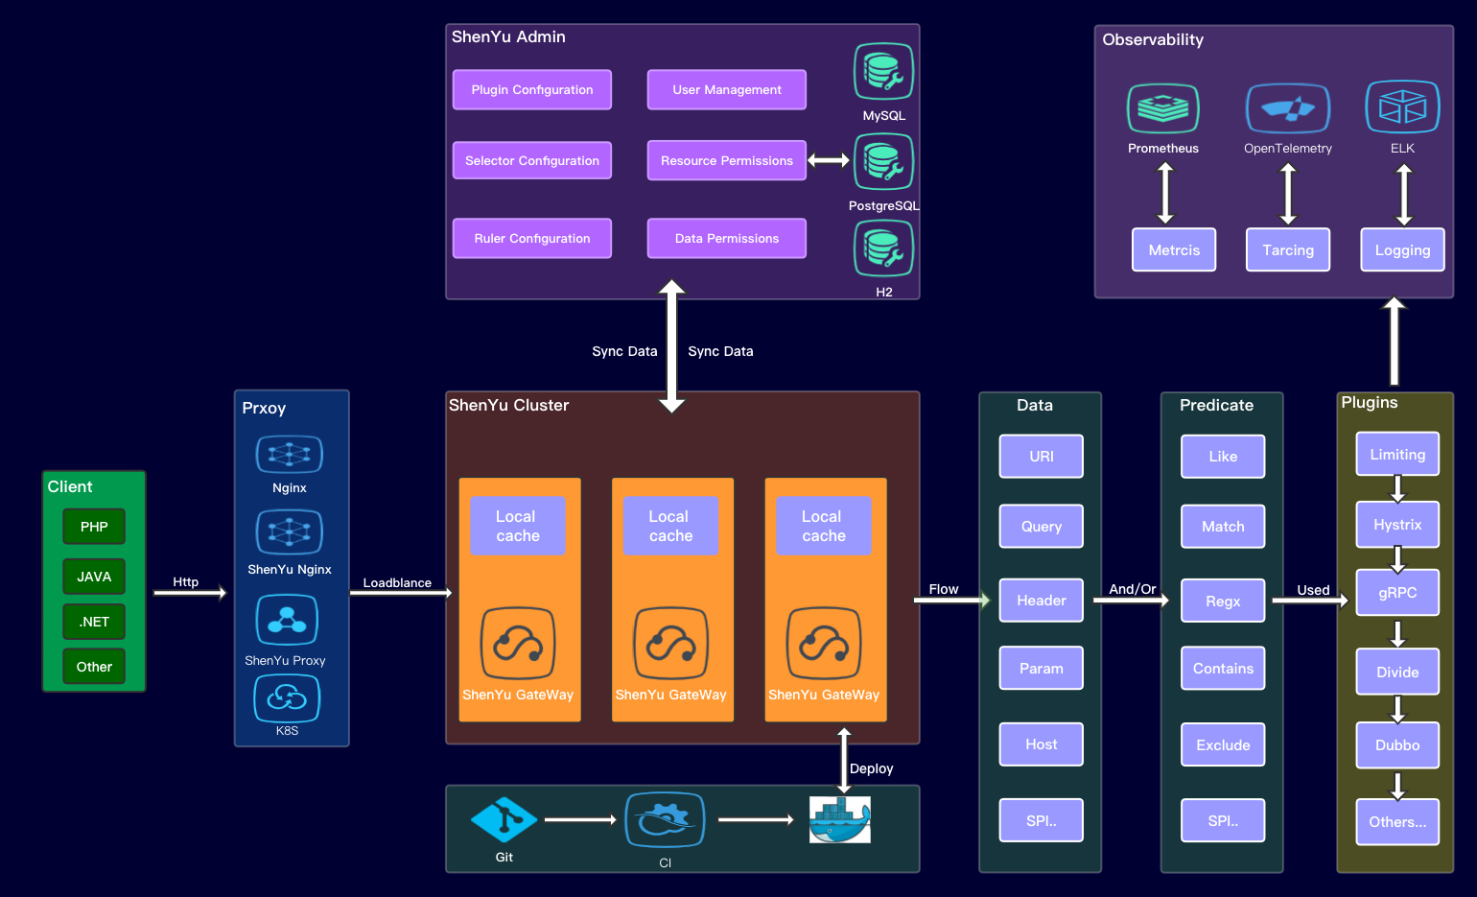1477x897 pixels.
Task: Select the Contains predicate box
Action: [1222, 669]
